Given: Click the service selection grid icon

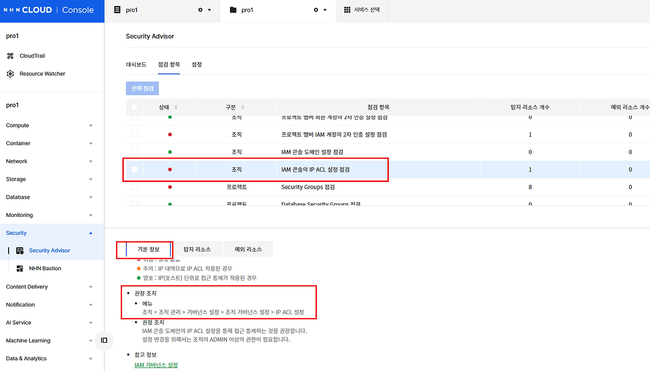Looking at the screenshot, I should tap(347, 10).
